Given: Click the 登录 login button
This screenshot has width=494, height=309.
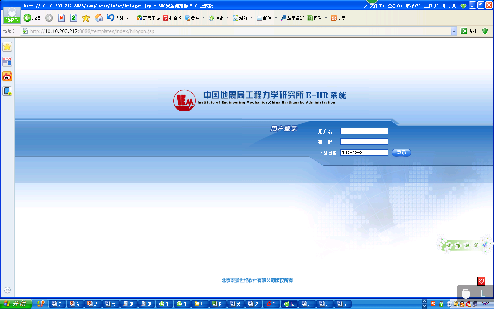Looking at the screenshot, I should pyautogui.click(x=401, y=152).
